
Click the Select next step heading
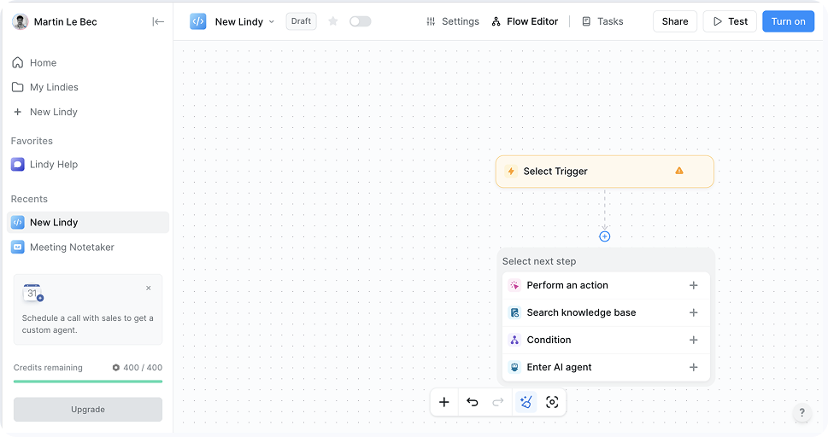pyautogui.click(x=539, y=261)
